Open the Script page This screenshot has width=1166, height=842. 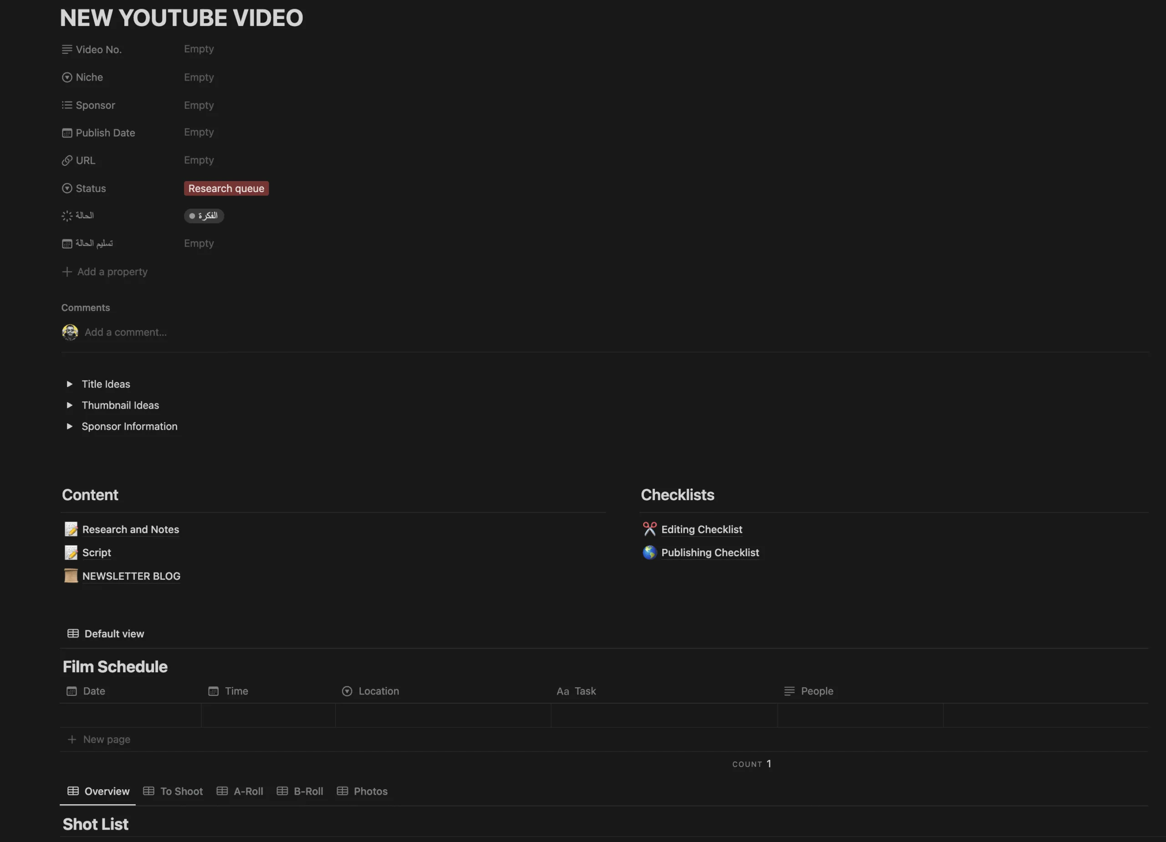(97, 553)
